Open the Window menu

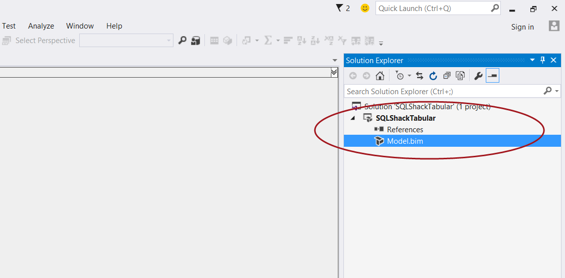point(80,26)
